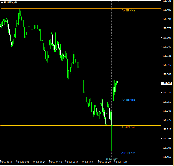Image resolution: width=174 pixels, height=166 pixels.
Task: Click the 25 Jul 09:59 time label
Action: click(55, 162)
